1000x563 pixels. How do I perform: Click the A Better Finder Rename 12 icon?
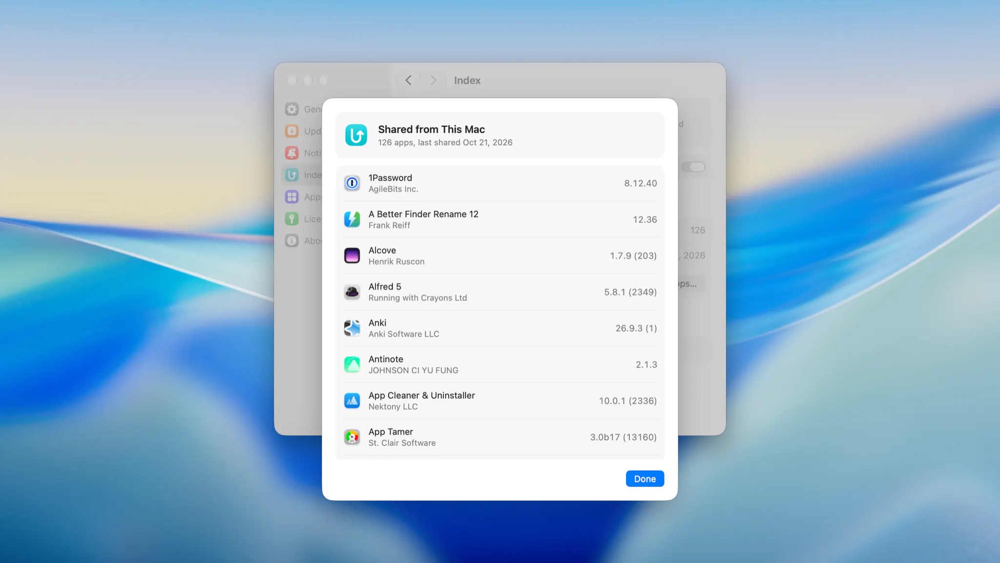pyautogui.click(x=352, y=219)
